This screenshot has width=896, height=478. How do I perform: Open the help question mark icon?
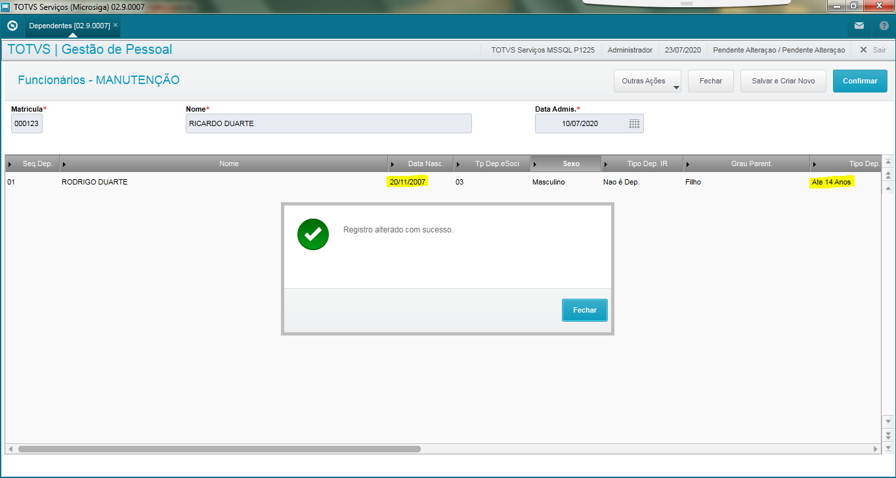pyautogui.click(x=884, y=26)
